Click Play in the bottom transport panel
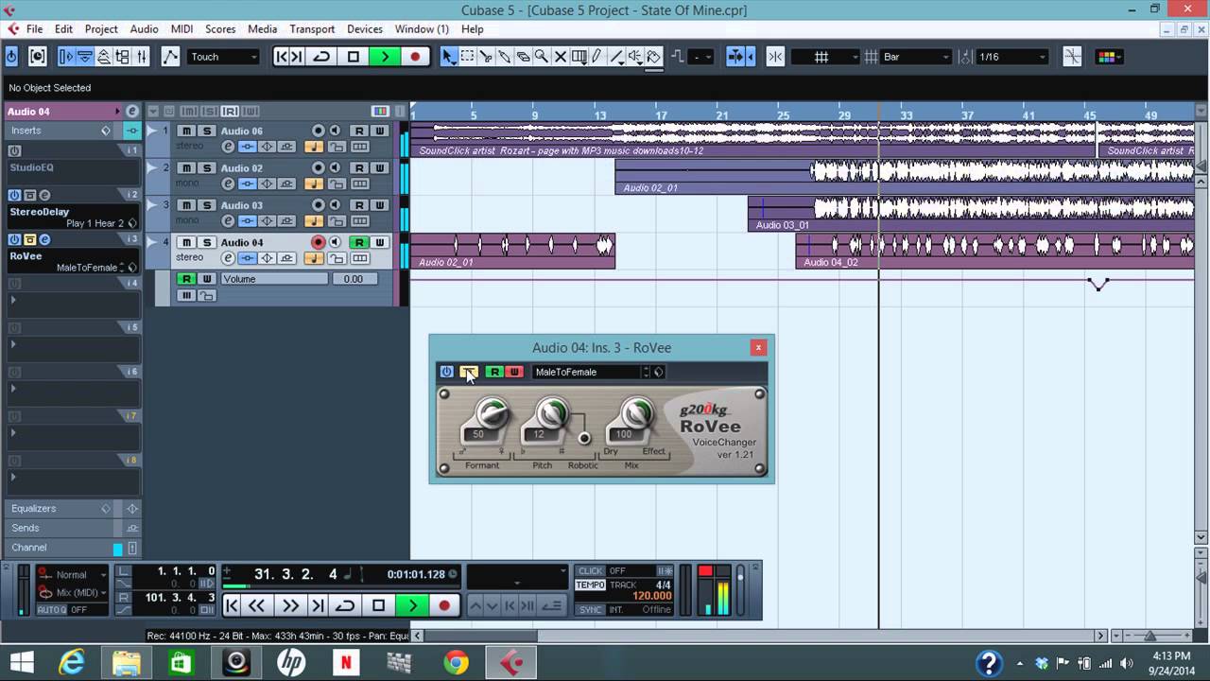1210x681 pixels. pos(412,605)
